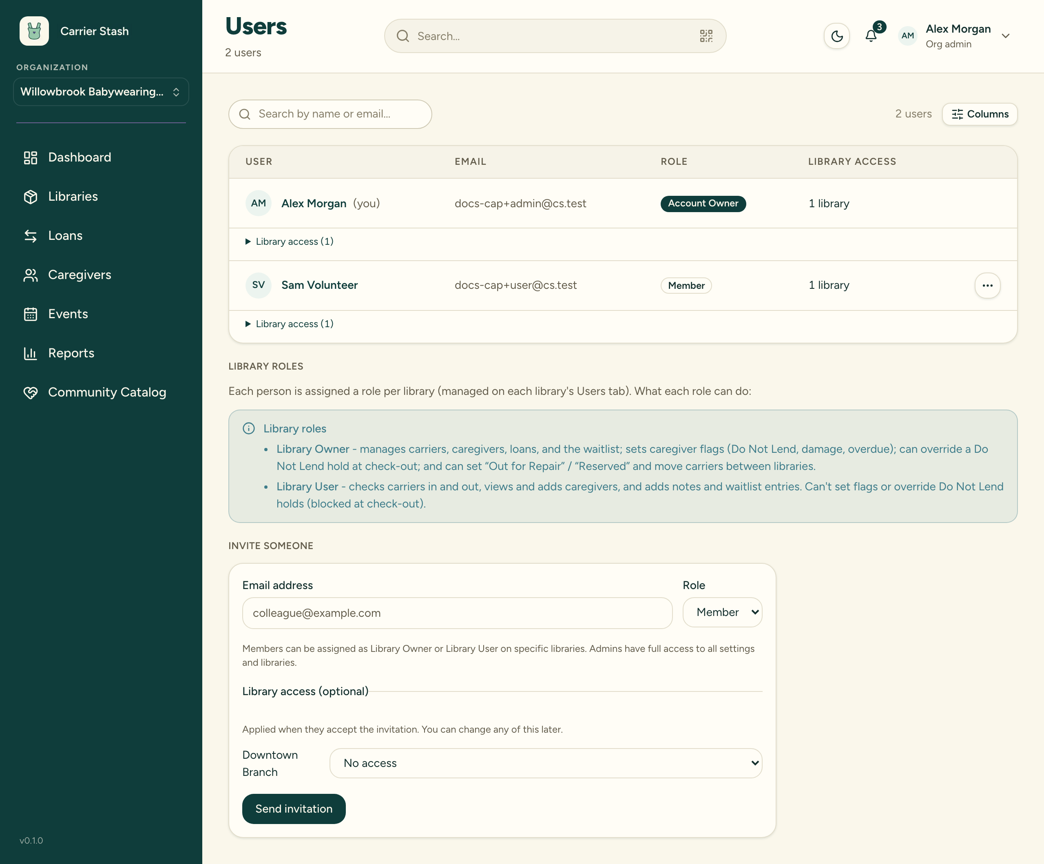Focus the global Search field
Viewport: 1044px width, 864px height.
(555, 36)
